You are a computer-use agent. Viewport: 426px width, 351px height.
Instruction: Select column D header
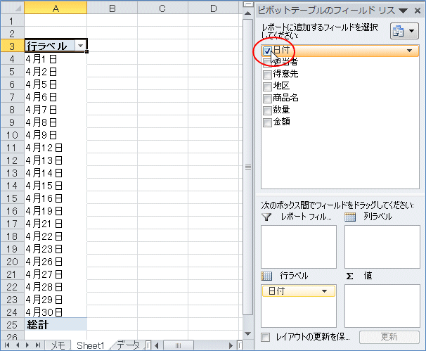tap(214, 8)
